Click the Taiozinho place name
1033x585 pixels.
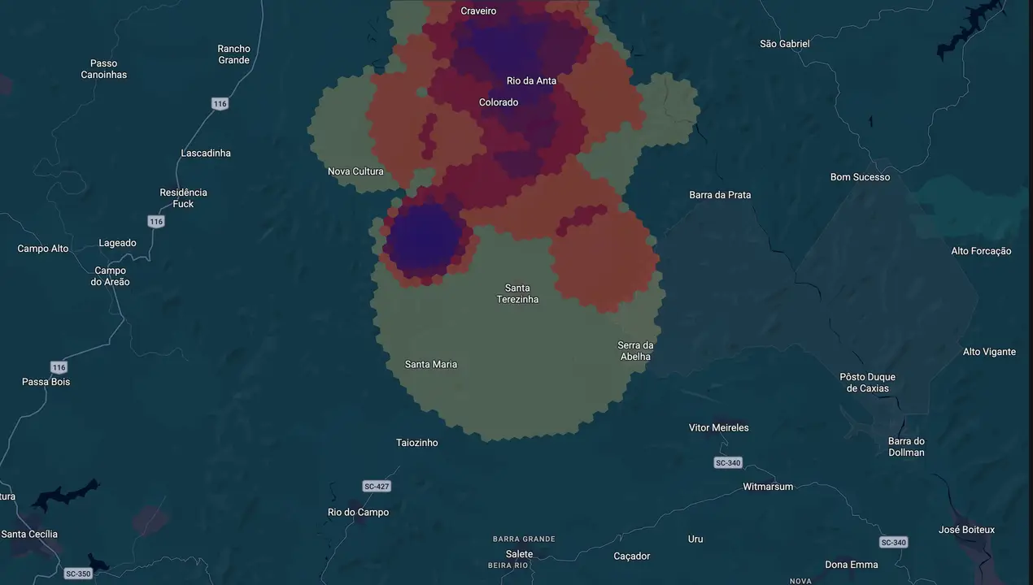click(x=416, y=443)
